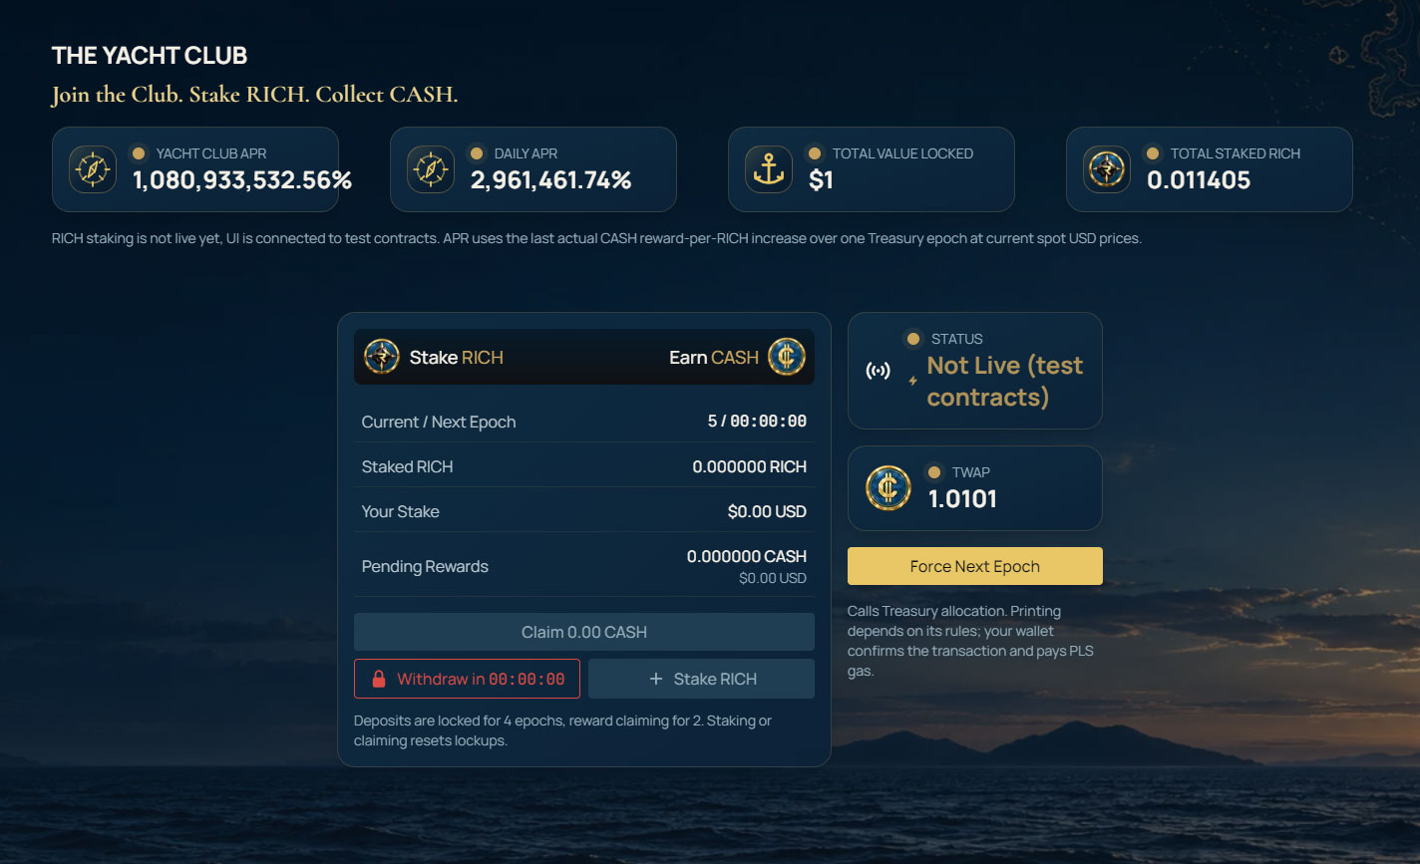This screenshot has width=1420, height=864.
Task: Click the 0.000000 CASH pending rewards amount
Action: [747, 556]
